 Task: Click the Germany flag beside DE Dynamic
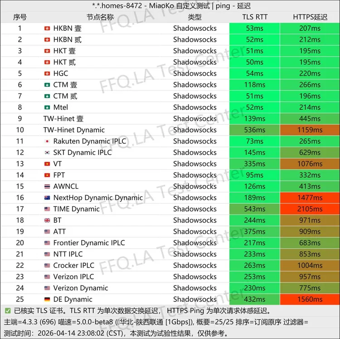47,299
